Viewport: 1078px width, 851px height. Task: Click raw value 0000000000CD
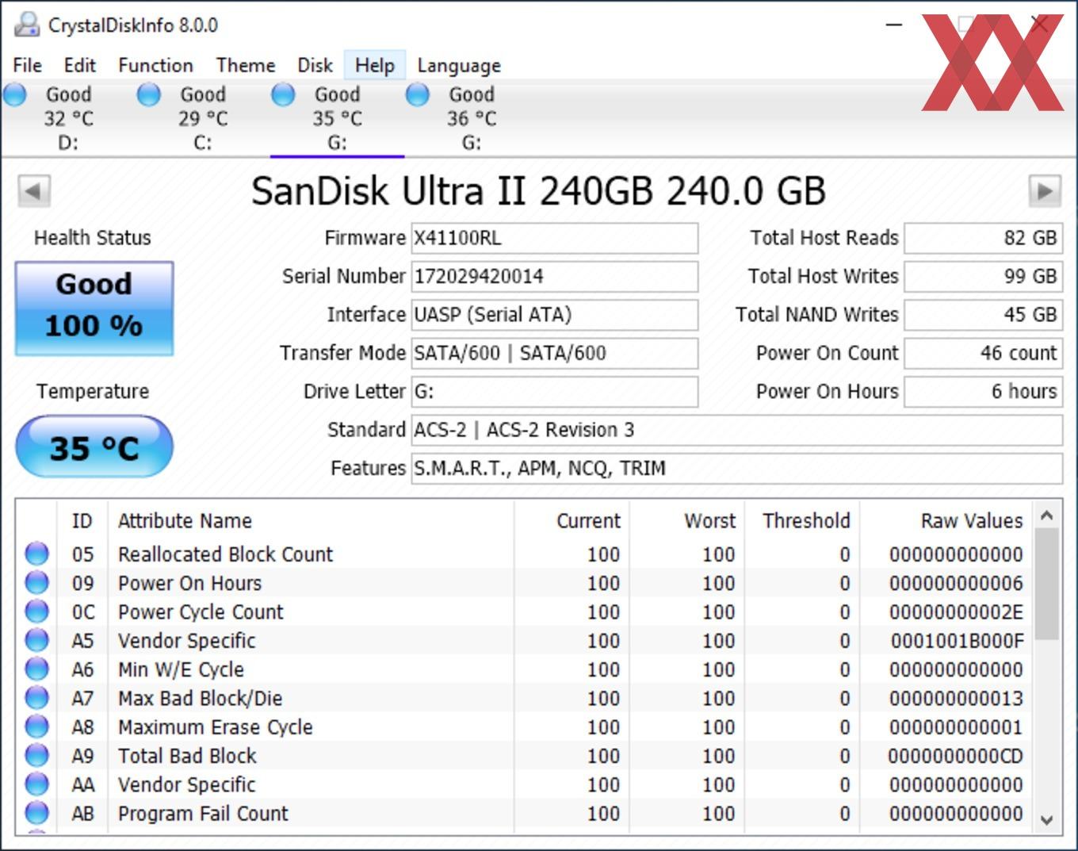[955, 756]
